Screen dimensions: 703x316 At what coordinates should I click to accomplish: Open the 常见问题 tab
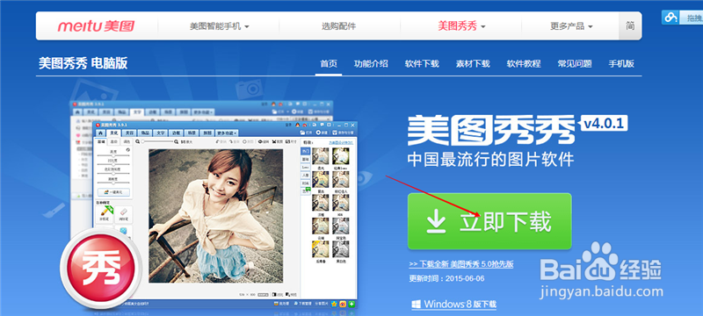tap(575, 63)
